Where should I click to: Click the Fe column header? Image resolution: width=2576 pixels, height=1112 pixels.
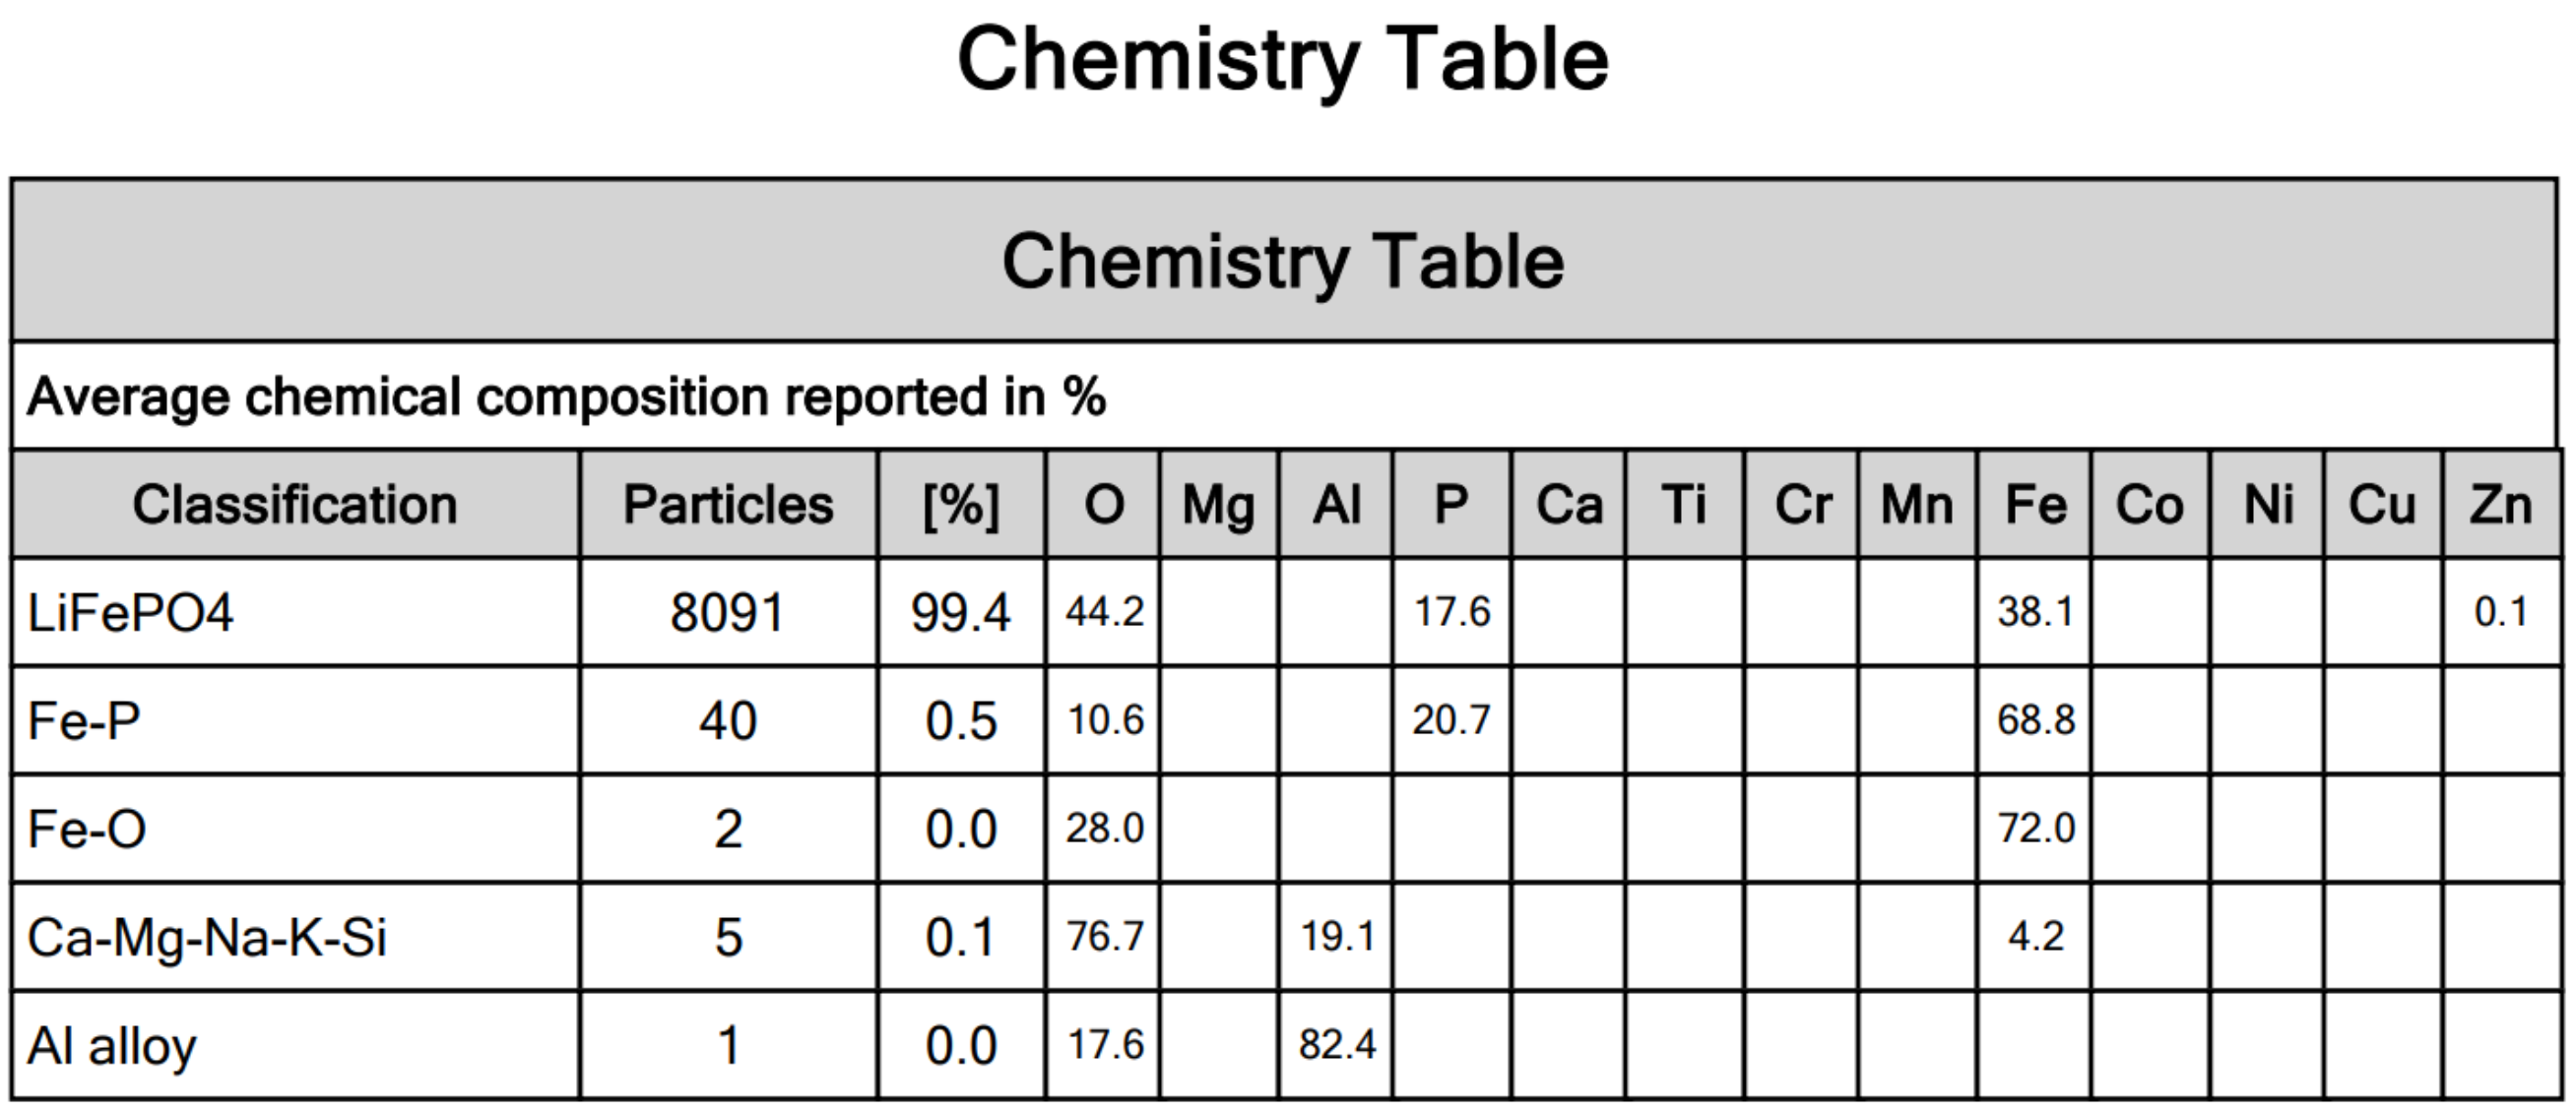[x=2034, y=504]
